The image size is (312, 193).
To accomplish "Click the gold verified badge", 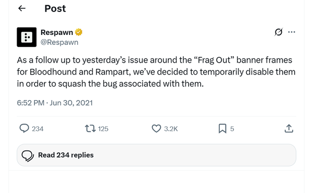I will (x=79, y=32).
